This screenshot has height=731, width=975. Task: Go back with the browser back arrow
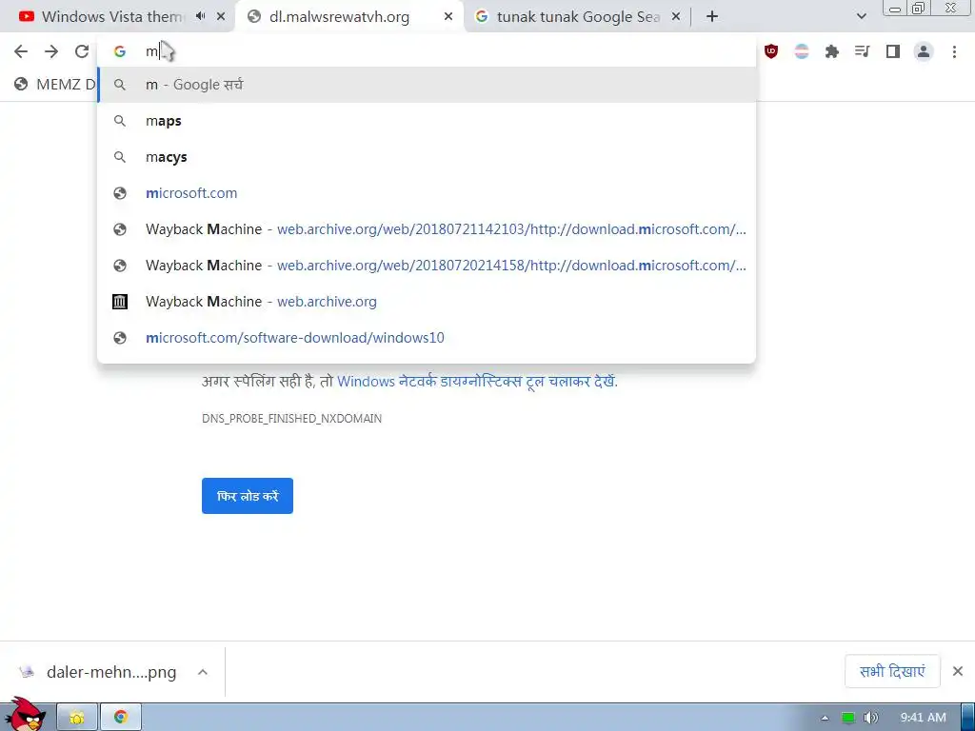coord(21,51)
